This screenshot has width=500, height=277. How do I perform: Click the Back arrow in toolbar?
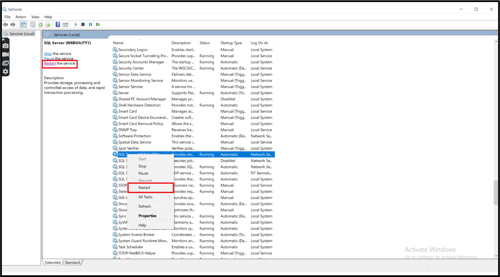point(5,25)
